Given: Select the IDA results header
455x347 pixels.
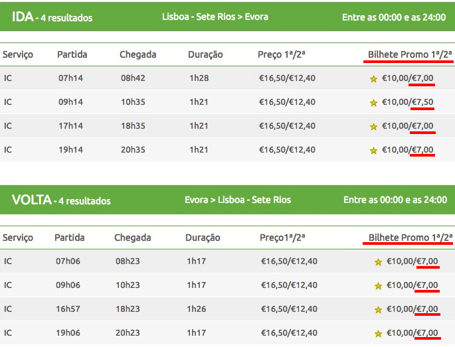Looking at the screenshot, I should pos(227,17).
